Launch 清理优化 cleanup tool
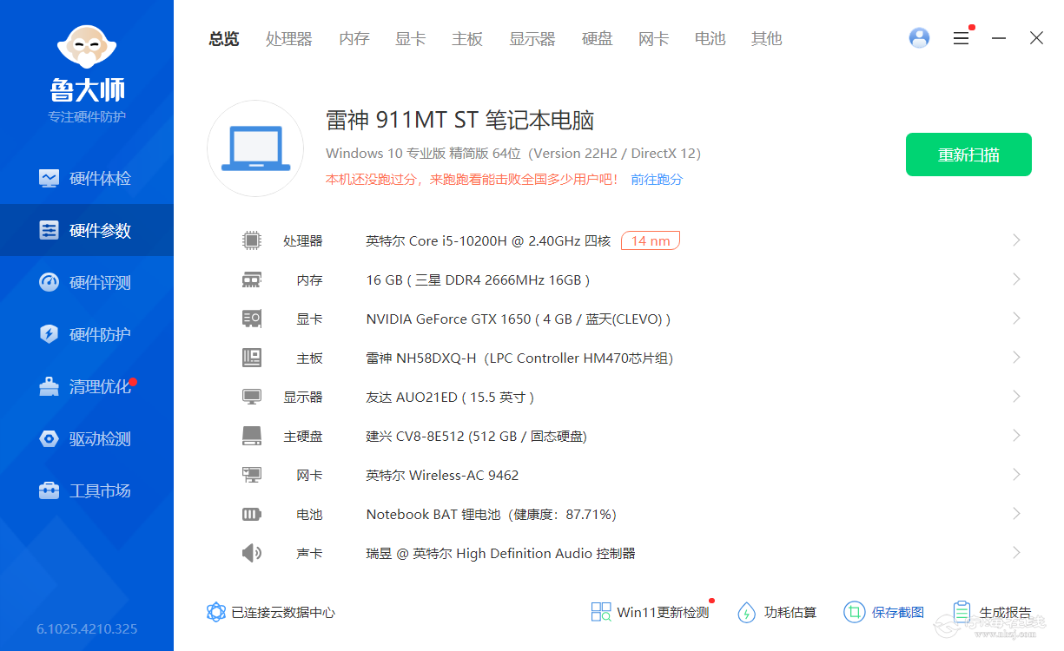 pos(87,386)
